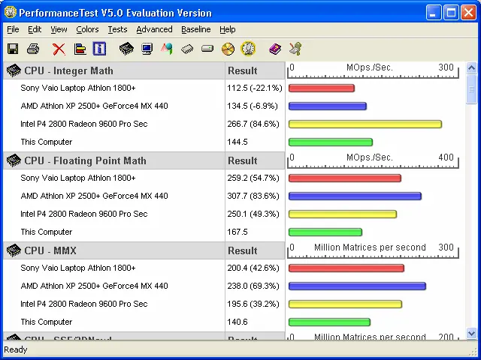Click the Result column header in Integer Math
Screen dimensions: 481x360
(255, 70)
